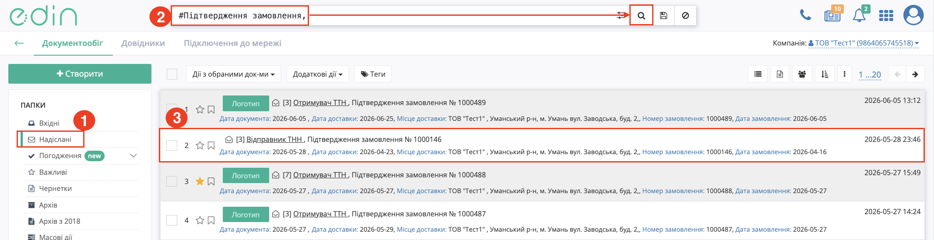Screen dimensions: 934x240
Task: Open the page range 1...20 selector
Action: click(x=870, y=74)
